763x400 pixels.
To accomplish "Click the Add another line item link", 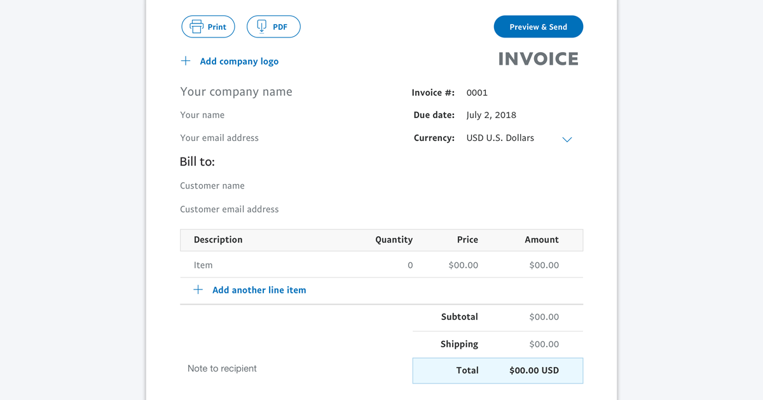I will [259, 290].
